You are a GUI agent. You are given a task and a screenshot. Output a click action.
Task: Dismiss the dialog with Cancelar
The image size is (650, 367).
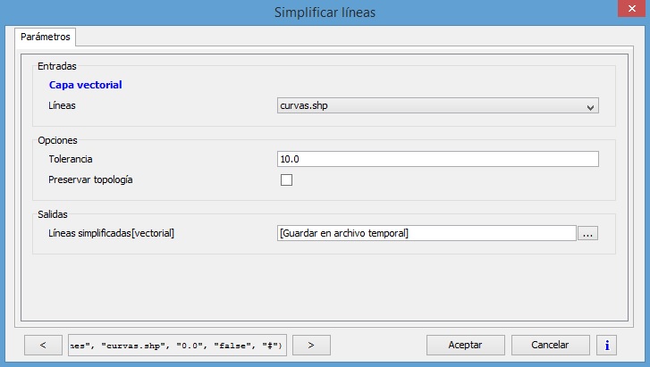pos(551,345)
